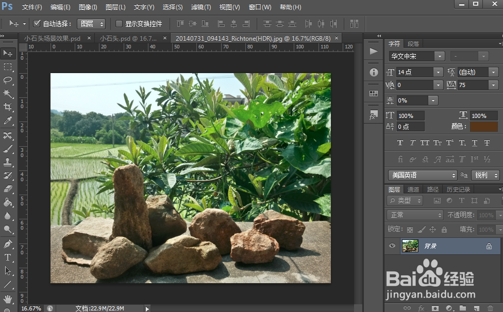Viewport: 503px width, 312px height.
Task: Select the Line shape tool
Action: coord(8,284)
